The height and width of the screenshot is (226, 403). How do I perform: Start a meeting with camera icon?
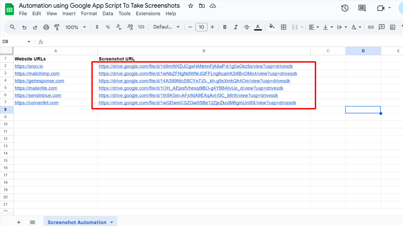(381, 8)
